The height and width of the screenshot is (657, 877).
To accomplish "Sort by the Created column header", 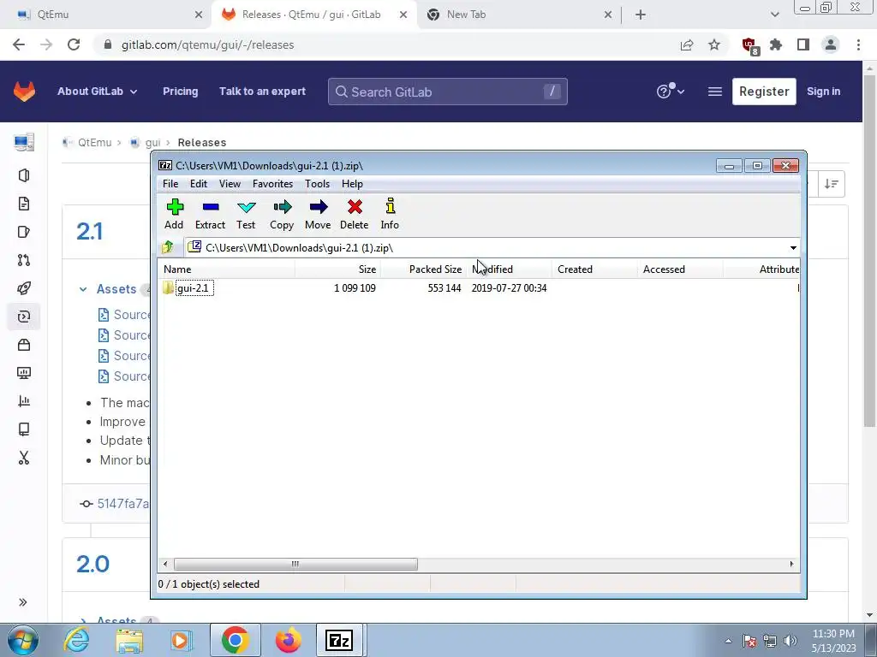I will pyautogui.click(x=594, y=269).
